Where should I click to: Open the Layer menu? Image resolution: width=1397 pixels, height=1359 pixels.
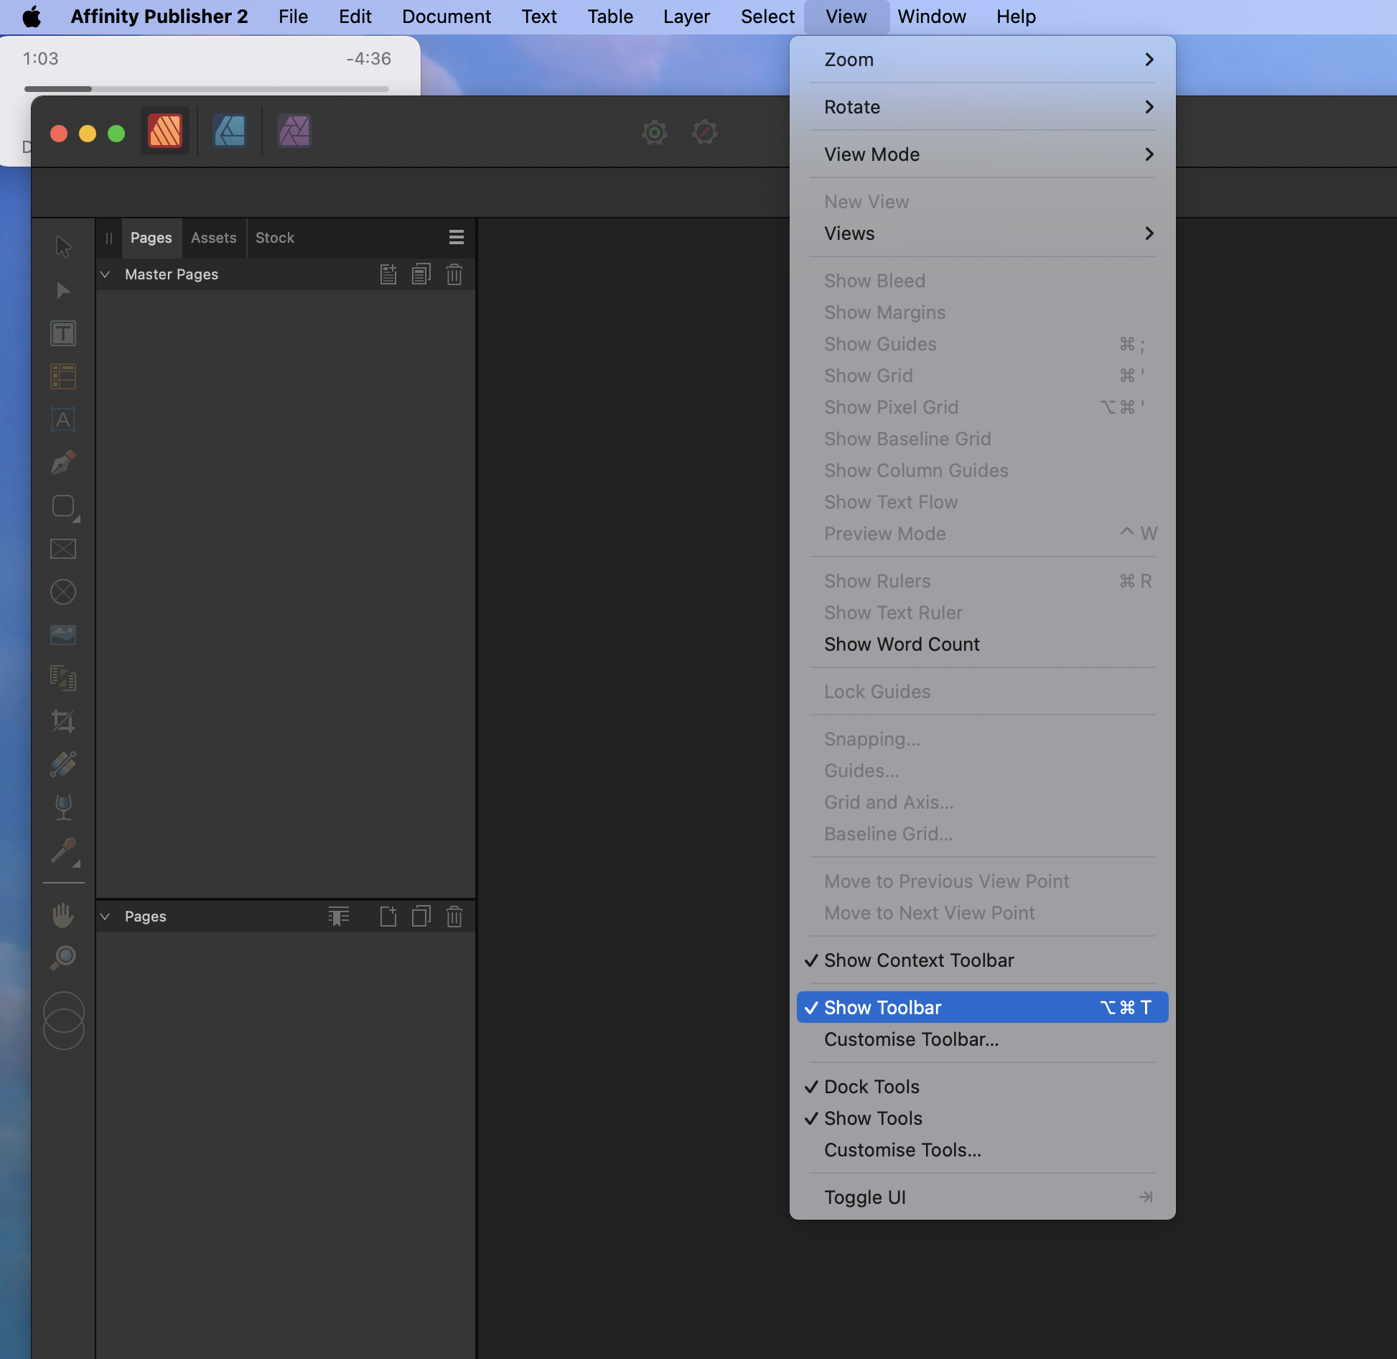point(686,17)
